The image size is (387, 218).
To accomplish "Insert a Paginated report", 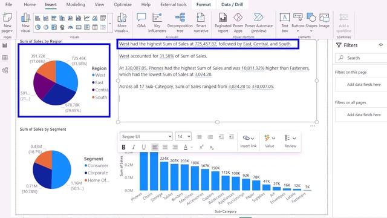I will click(x=223, y=23).
